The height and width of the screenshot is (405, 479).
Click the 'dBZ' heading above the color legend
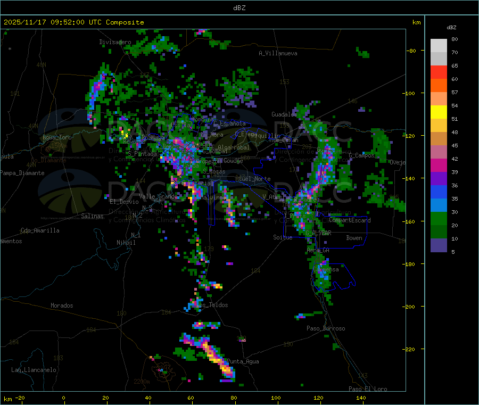pos(451,28)
